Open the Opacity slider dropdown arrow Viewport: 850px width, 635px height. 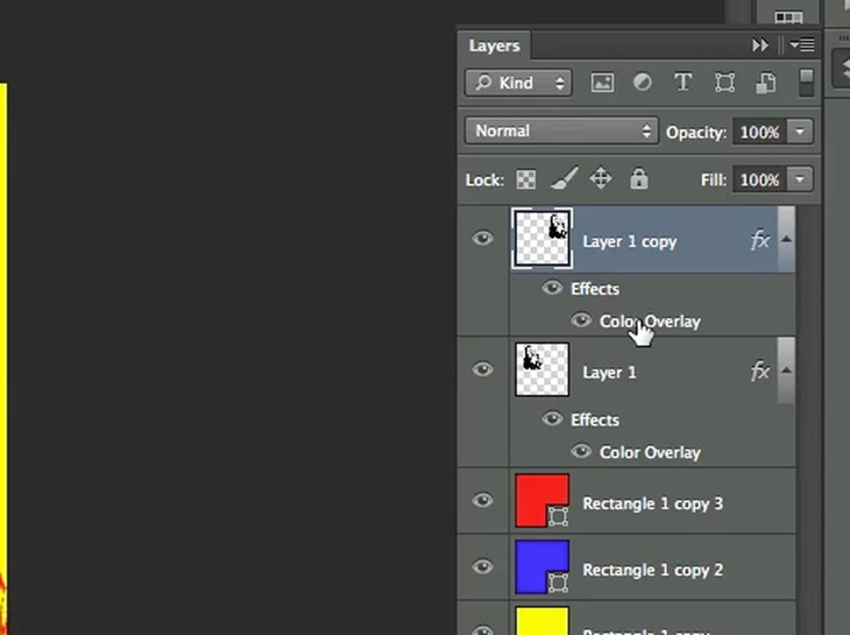point(801,132)
